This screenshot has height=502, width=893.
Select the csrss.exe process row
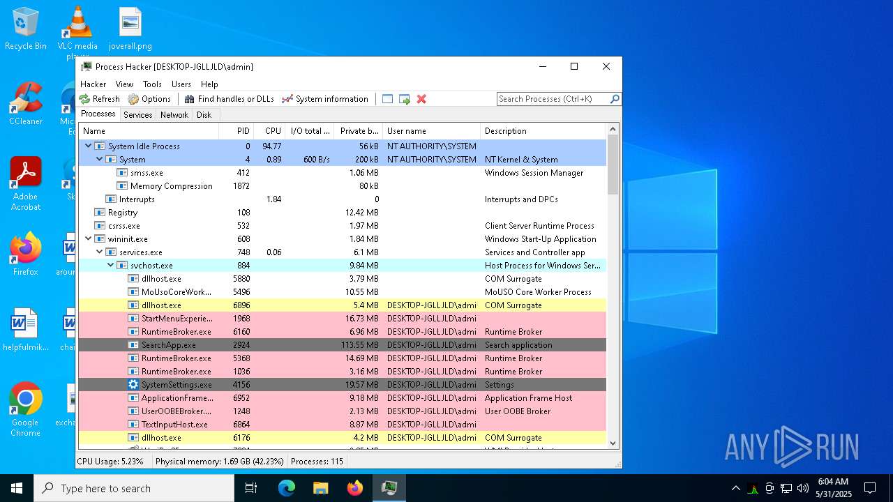click(x=343, y=226)
